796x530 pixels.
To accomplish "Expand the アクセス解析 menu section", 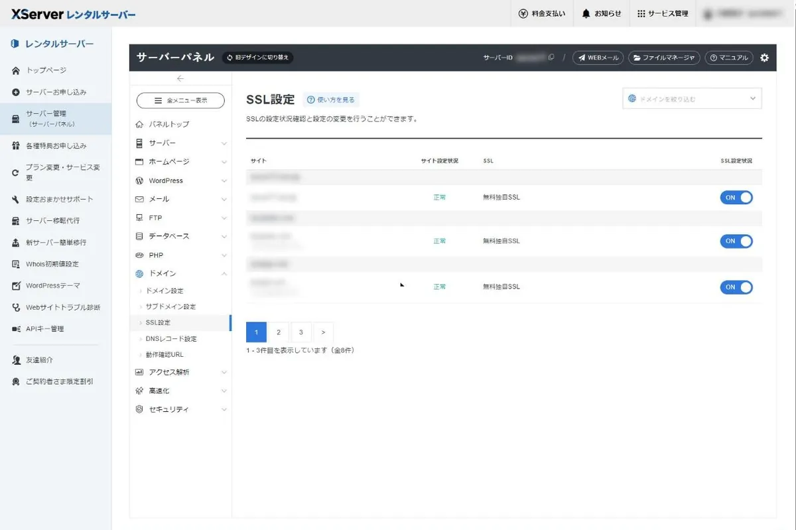I will [x=180, y=372].
